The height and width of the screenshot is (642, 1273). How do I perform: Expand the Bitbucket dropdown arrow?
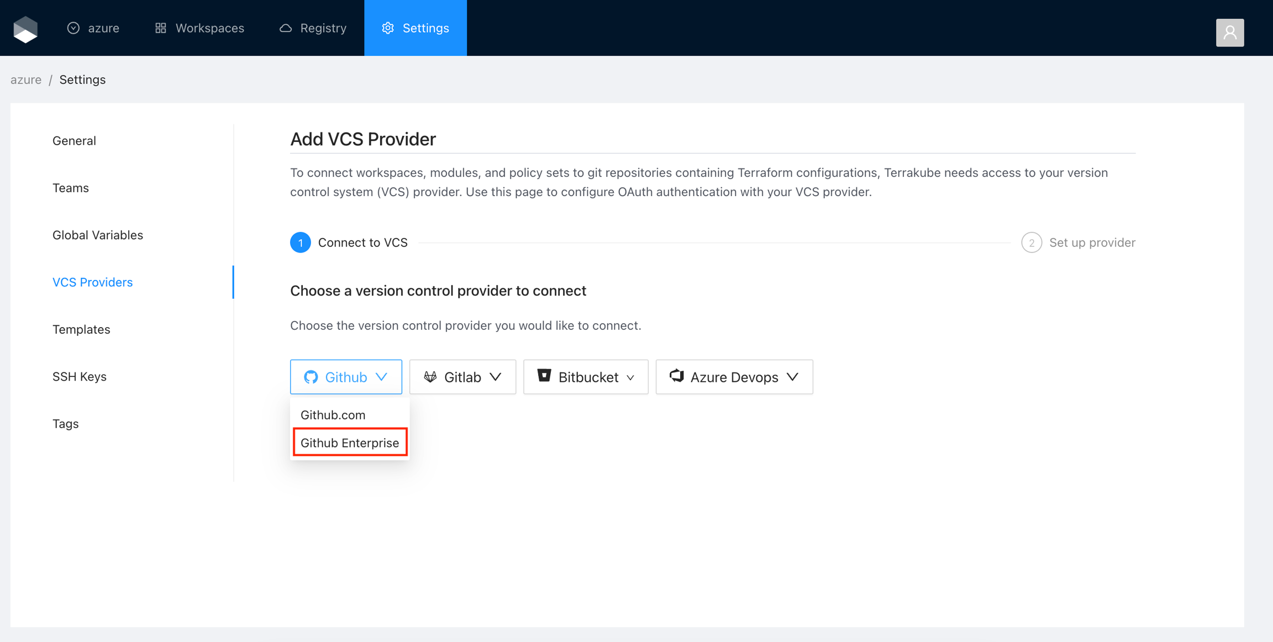point(630,378)
